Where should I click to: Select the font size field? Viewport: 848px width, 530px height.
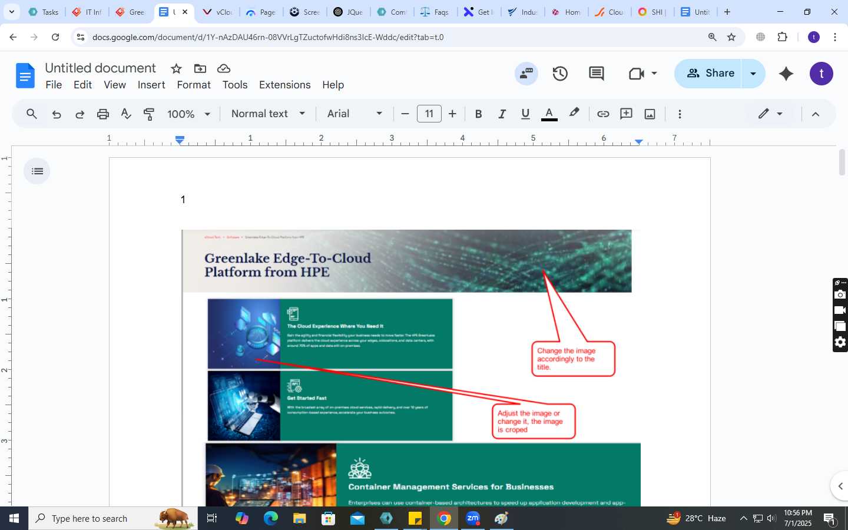click(x=429, y=114)
